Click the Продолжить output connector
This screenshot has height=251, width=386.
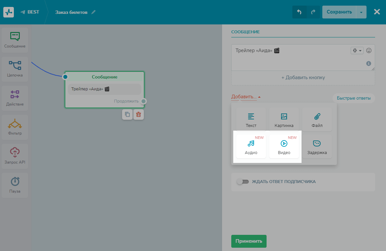[144, 101]
